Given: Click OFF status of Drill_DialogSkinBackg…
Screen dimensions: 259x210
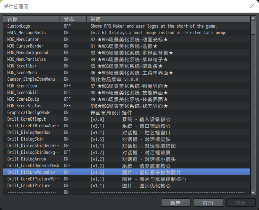Looking at the screenshot, I should 67,152.
